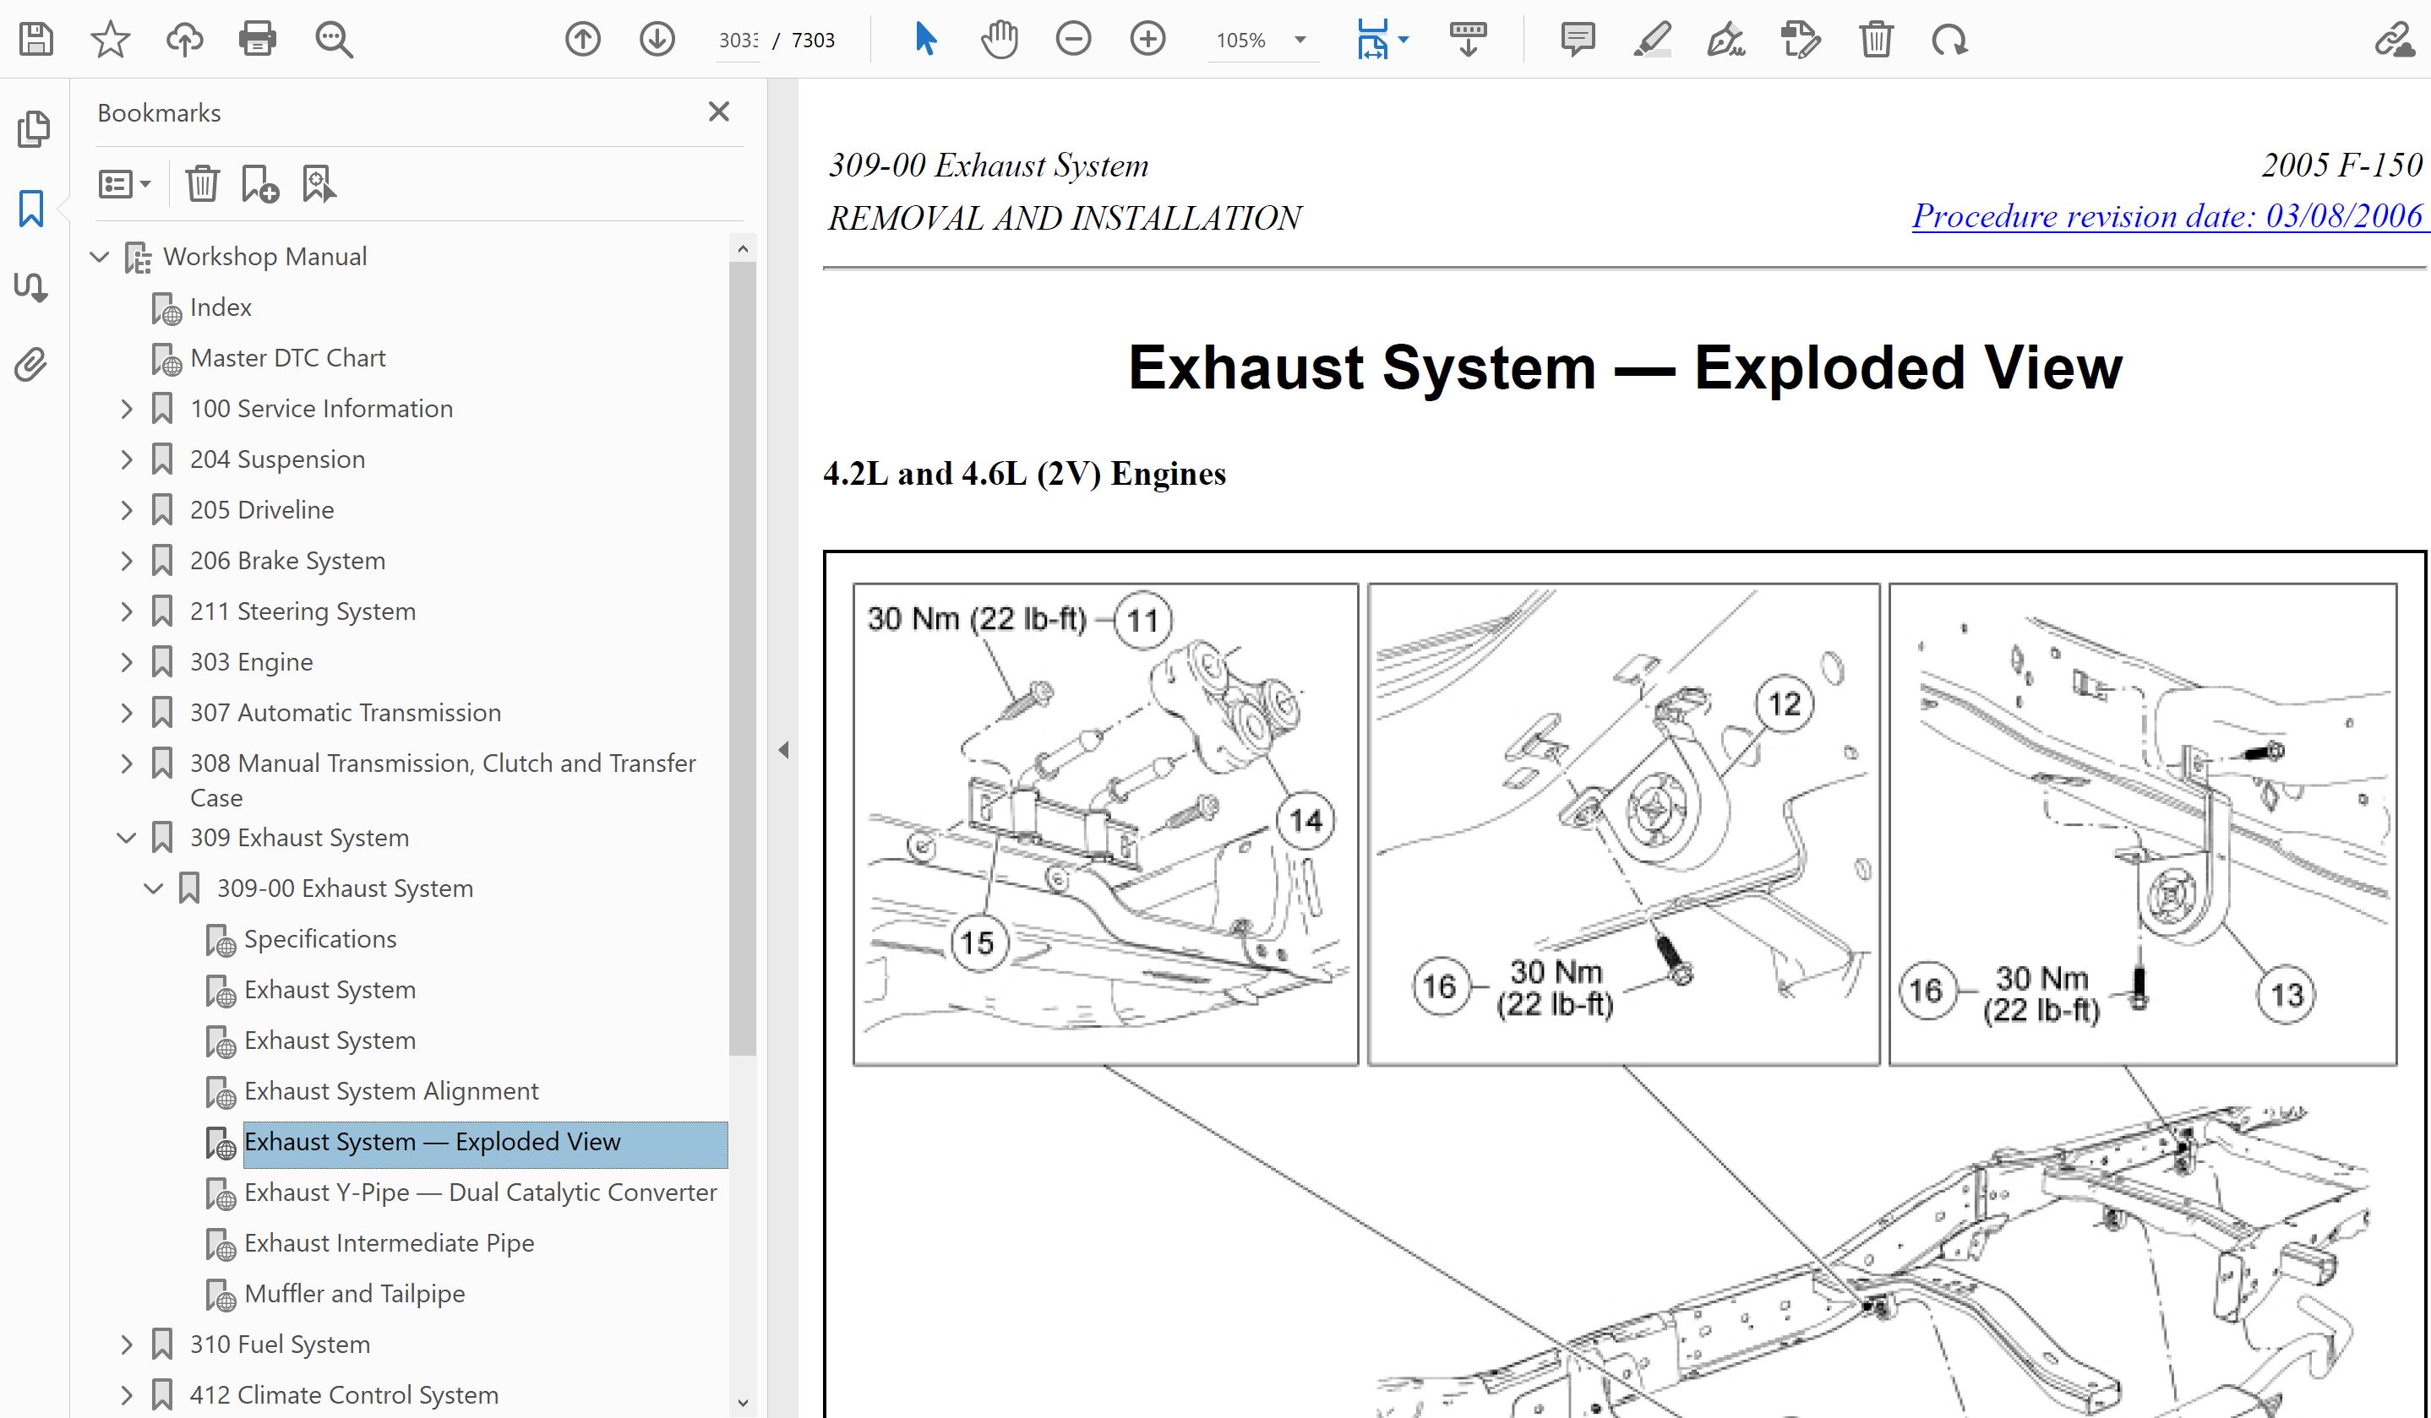Viewport: 2431px width, 1418px height.
Task: Open the Attachments panel paperclip icon
Action: pyautogui.click(x=31, y=366)
